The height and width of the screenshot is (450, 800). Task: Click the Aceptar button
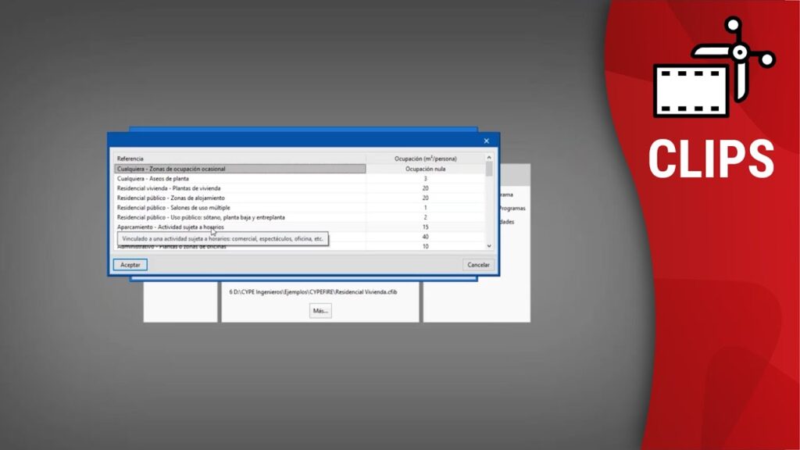130,265
